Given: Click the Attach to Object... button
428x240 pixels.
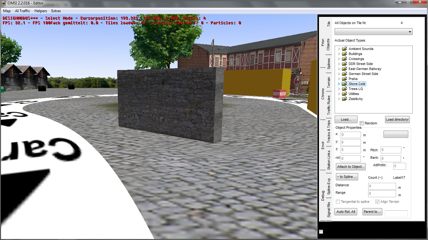Looking at the screenshot, I should [x=351, y=167].
